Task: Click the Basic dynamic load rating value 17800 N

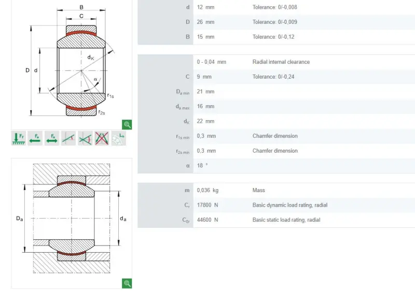Action: [208, 205]
